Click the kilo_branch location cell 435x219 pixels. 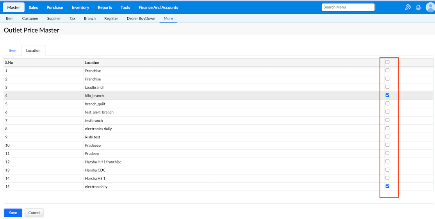[x=234, y=95]
